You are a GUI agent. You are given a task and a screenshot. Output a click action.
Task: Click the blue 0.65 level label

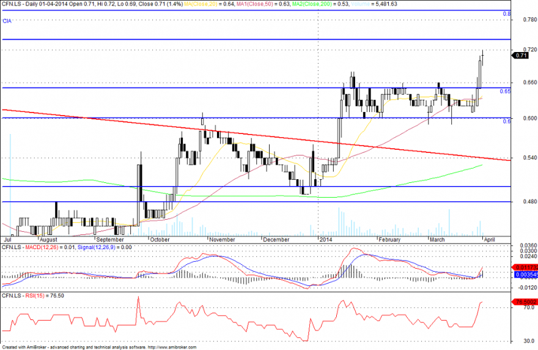coord(505,91)
